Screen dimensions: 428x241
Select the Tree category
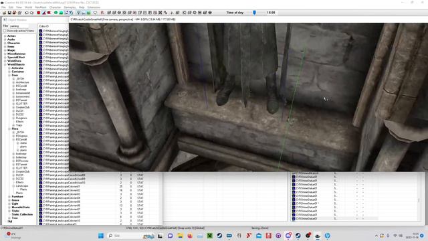tap(15, 218)
